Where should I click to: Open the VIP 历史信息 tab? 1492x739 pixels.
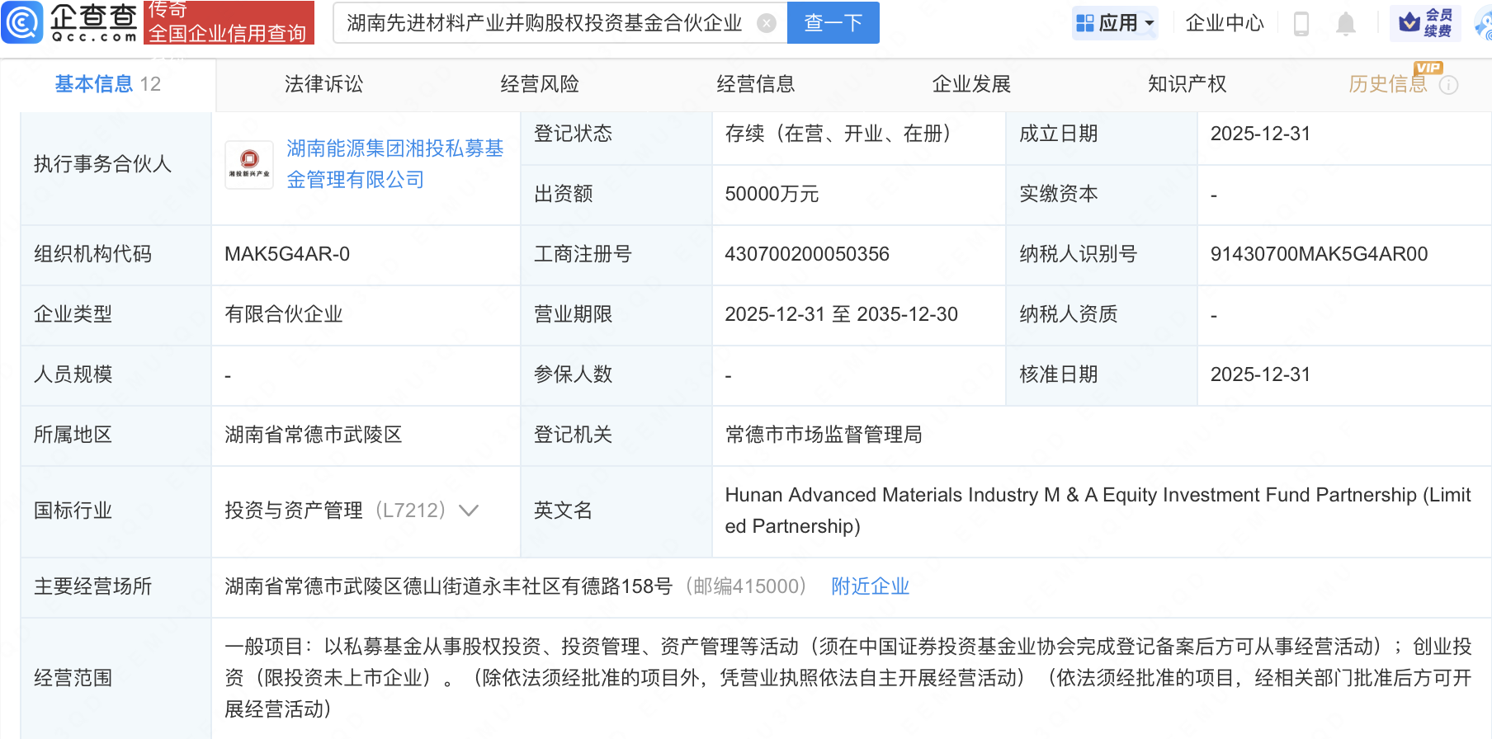(1387, 84)
